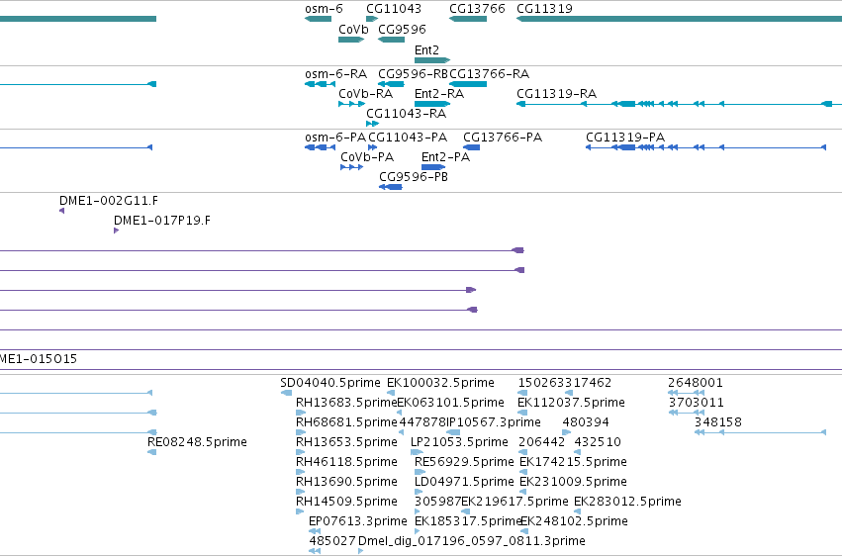Click the LP21053.5prime EST label
This screenshot has width=842, height=556.
(x=459, y=443)
